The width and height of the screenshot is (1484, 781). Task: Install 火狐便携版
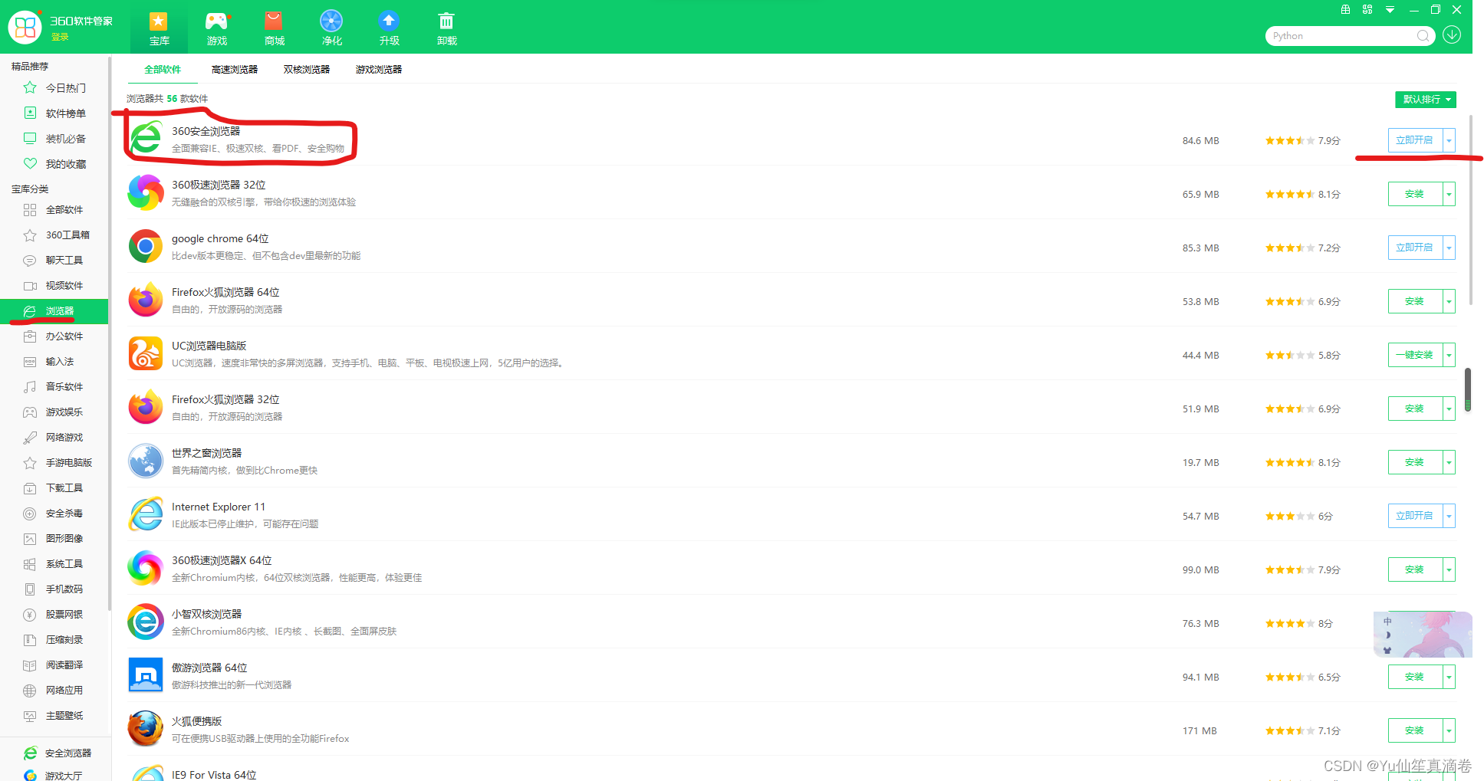coord(1415,730)
